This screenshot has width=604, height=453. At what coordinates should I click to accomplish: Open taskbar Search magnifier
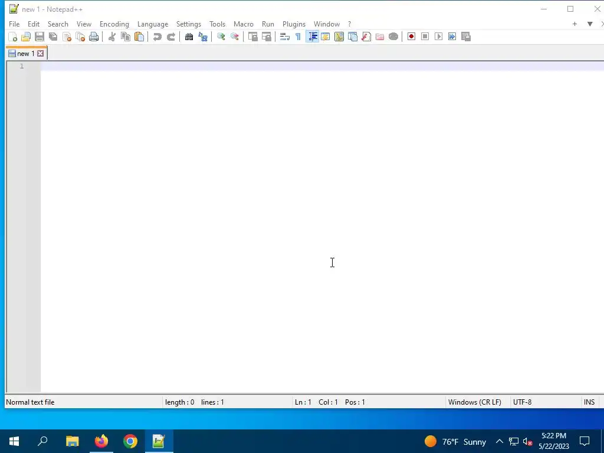click(x=42, y=441)
